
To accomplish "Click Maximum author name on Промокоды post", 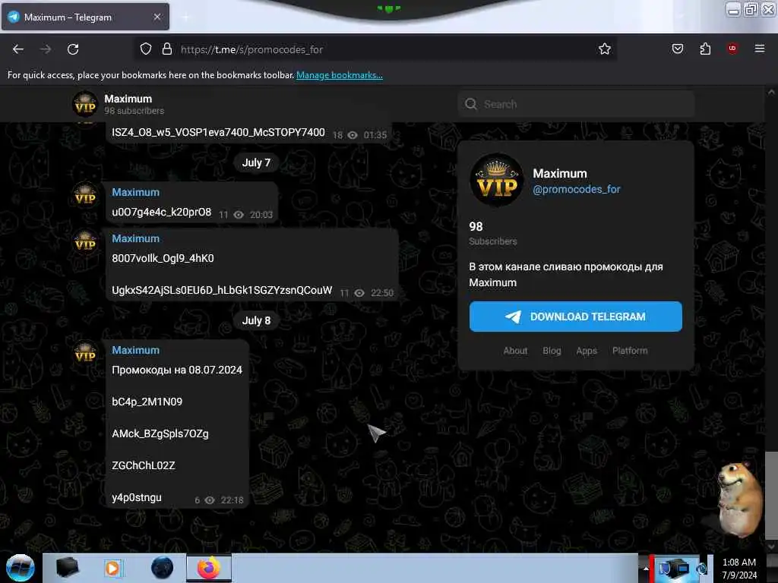I will pos(135,350).
